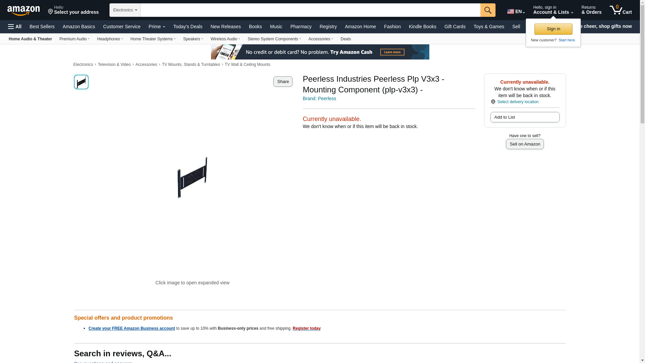Expand the Headphones submenu

[x=110, y=39]
